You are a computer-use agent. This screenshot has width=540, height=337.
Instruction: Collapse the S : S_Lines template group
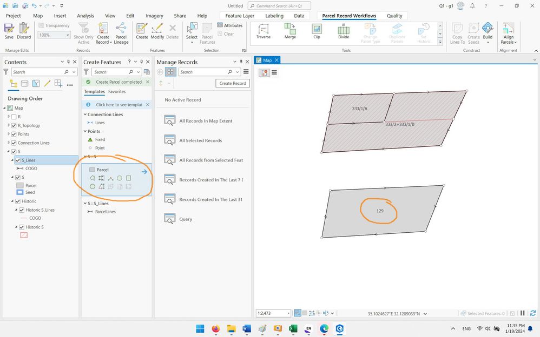pyautogui.click(x=85, y=203)
